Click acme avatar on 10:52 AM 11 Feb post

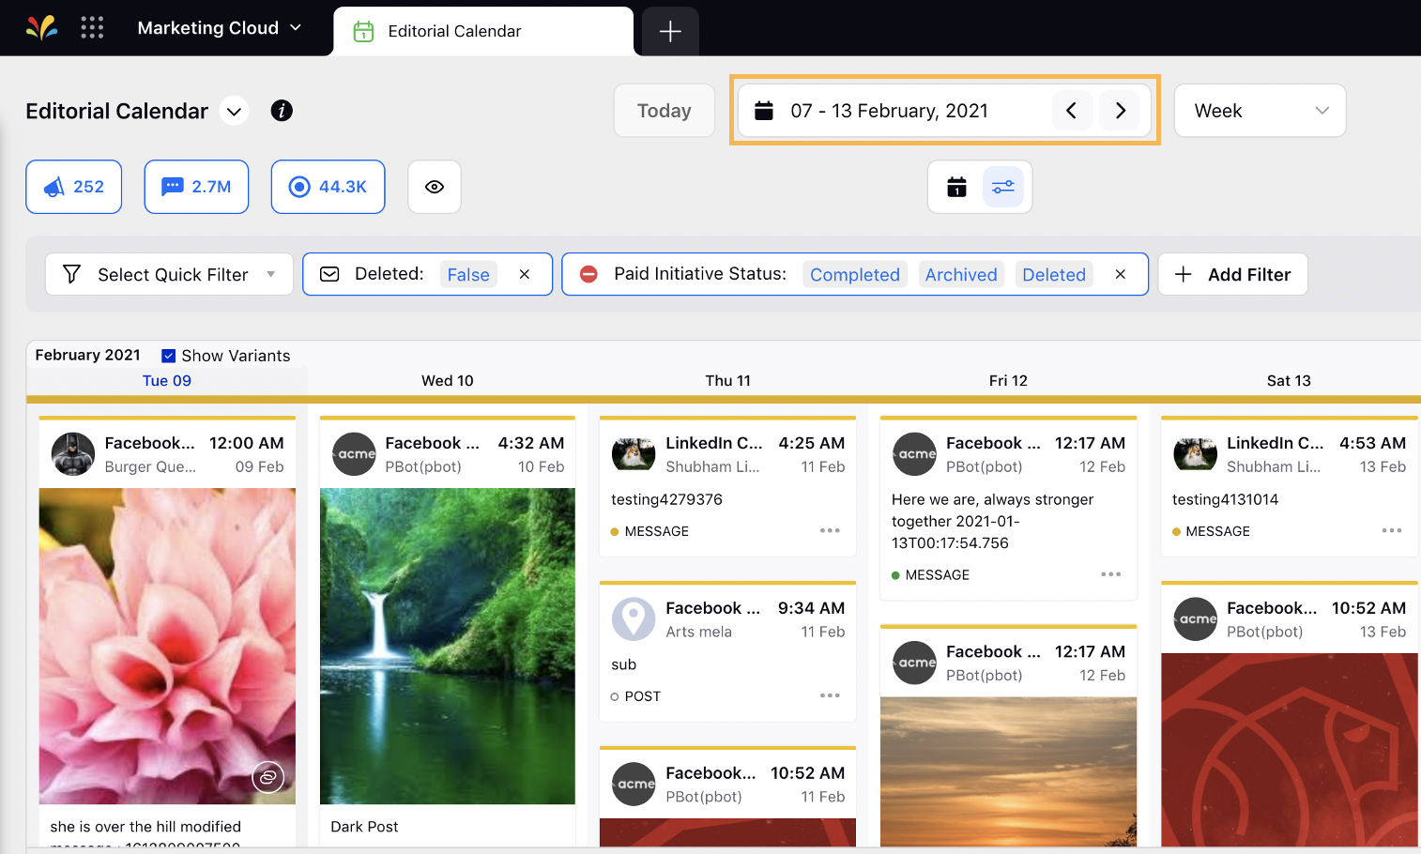(634, 785)
